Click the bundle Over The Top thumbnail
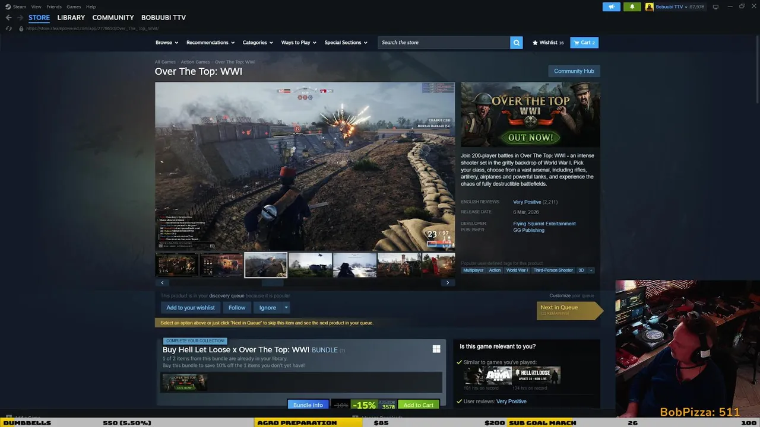Image resolution: width=760 pixels, height=427 pixels. click(185, 383)
